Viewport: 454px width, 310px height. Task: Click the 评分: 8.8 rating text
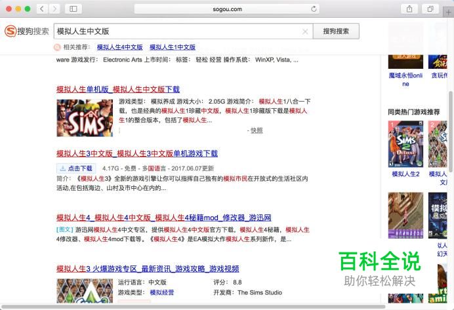pos(228,282)
